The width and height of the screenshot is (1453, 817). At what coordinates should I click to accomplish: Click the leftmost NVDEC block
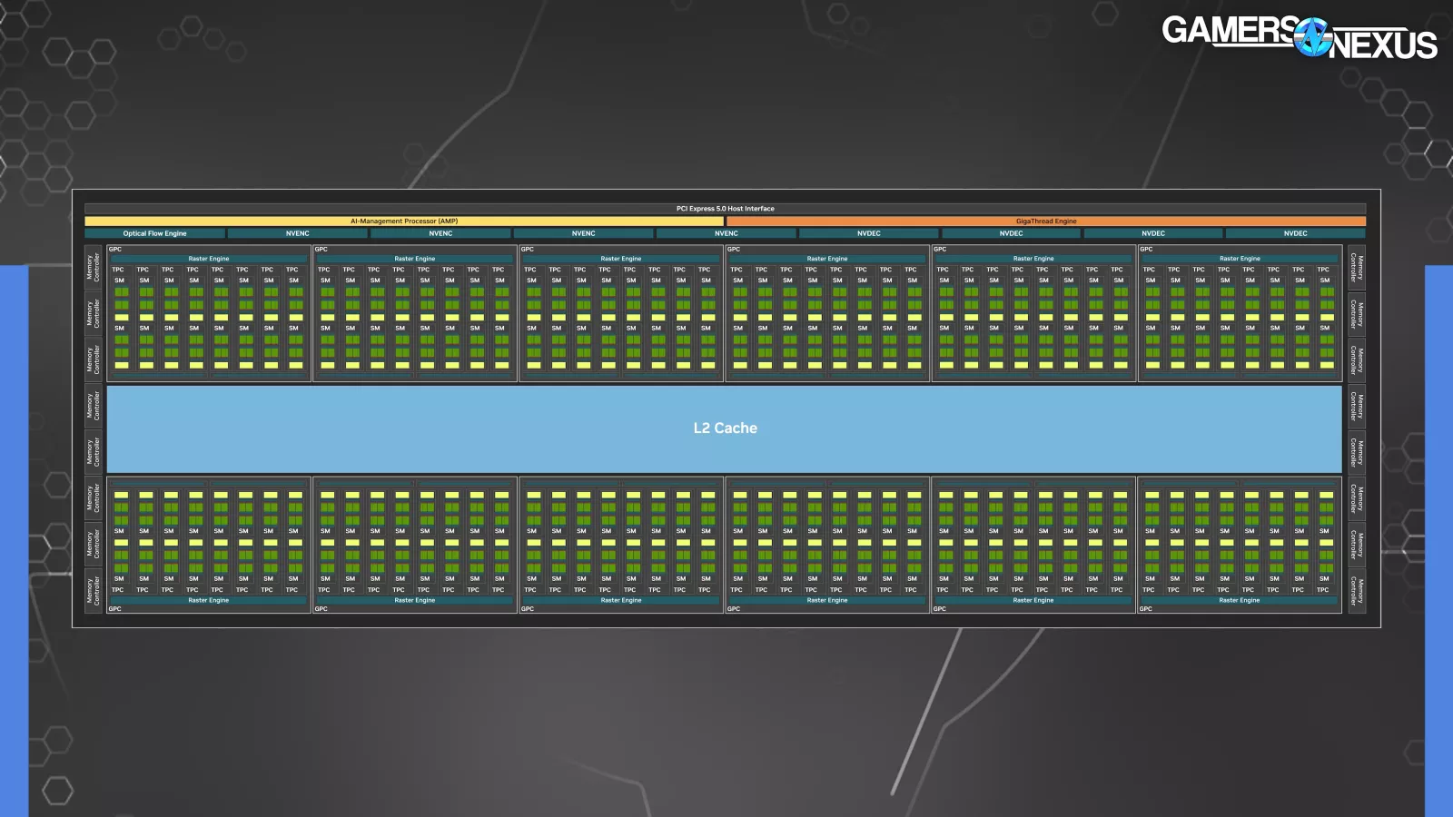868,233
